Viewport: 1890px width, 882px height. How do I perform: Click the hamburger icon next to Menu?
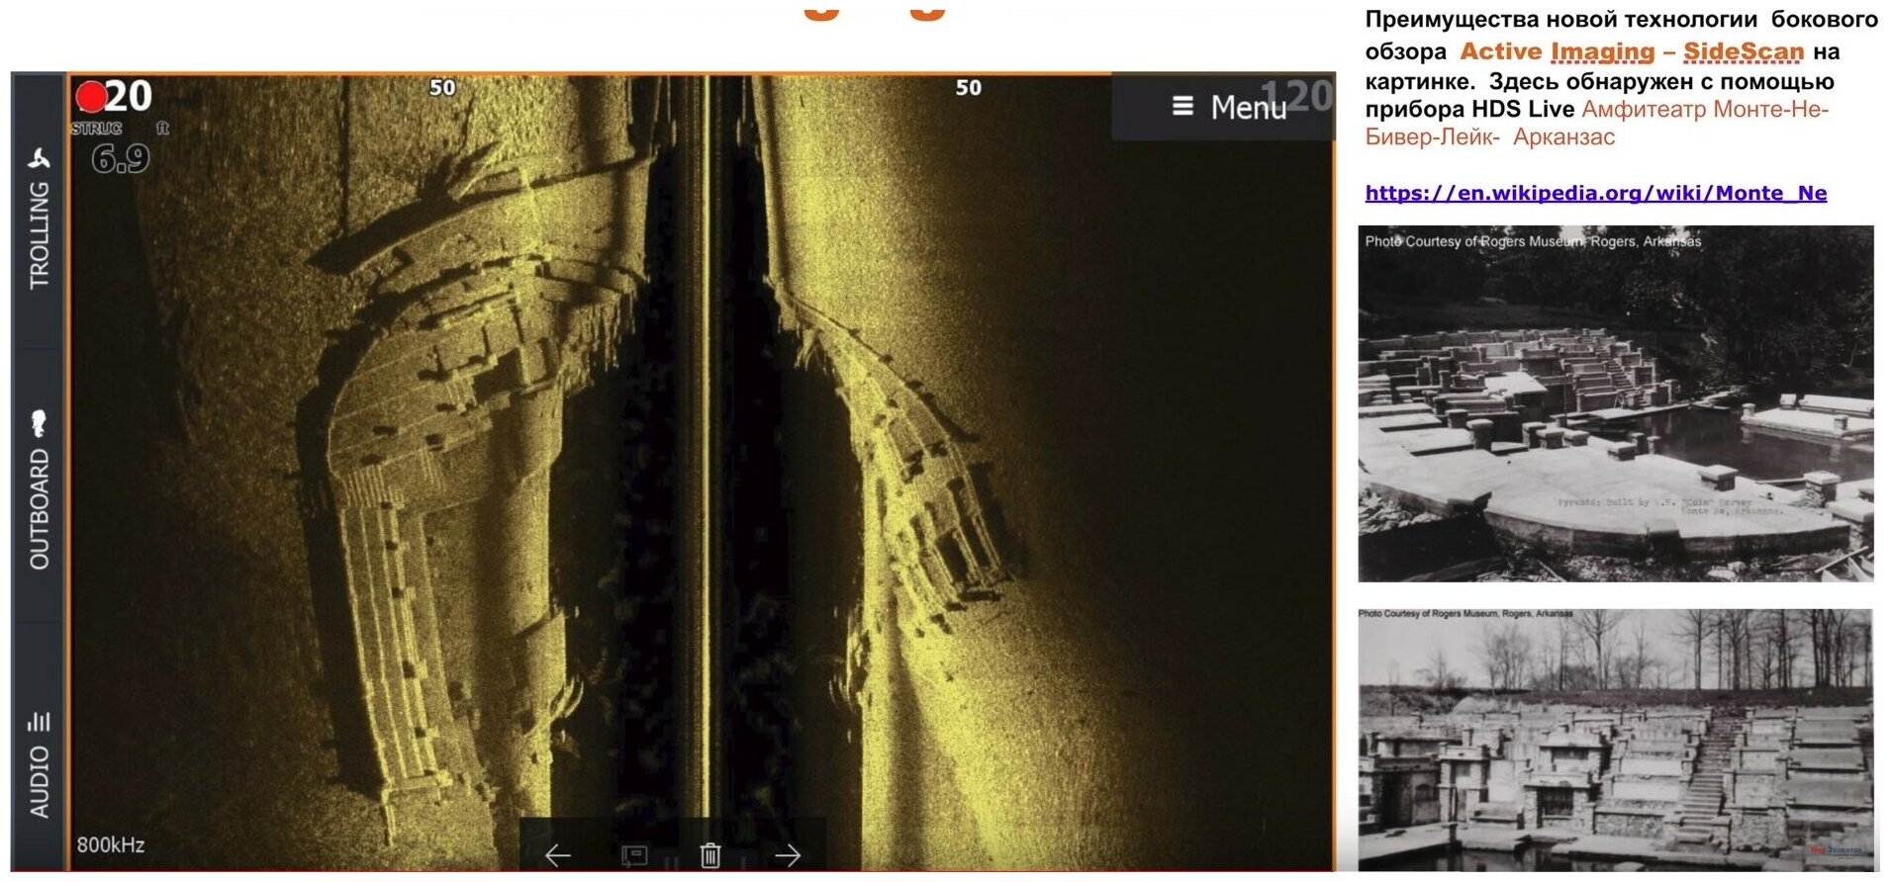pyautogui.click(x=1182, y=105)
